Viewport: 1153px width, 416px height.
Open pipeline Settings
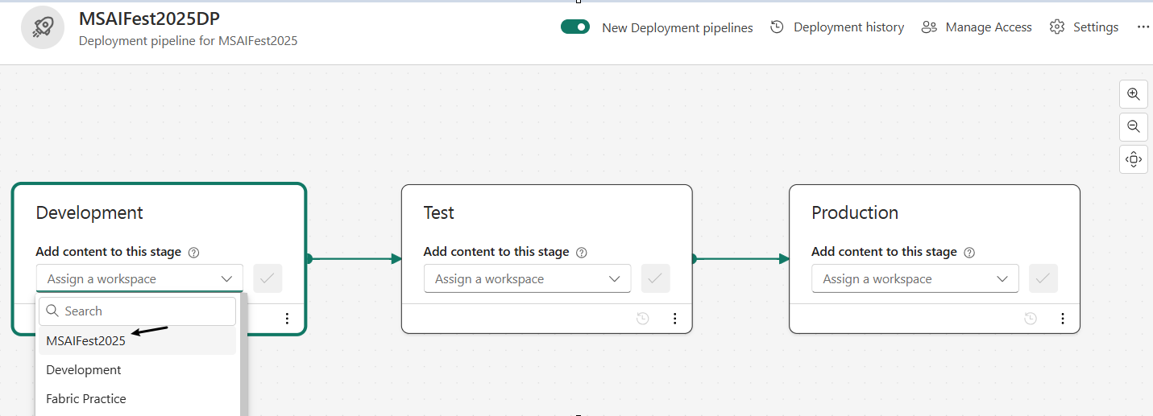[x=1084, y=27]
